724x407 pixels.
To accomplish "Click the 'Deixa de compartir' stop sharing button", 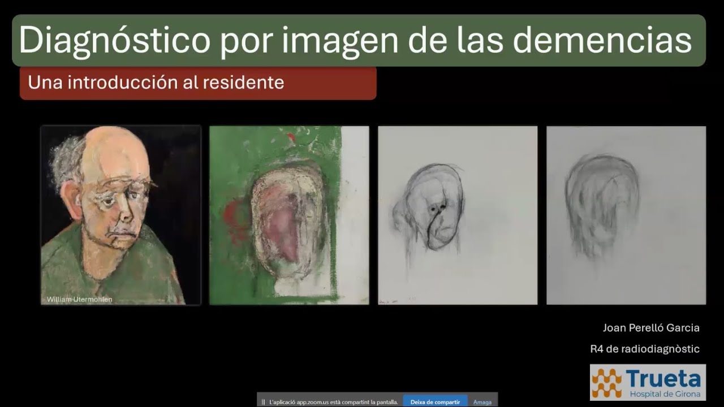I will coord(435,402).
